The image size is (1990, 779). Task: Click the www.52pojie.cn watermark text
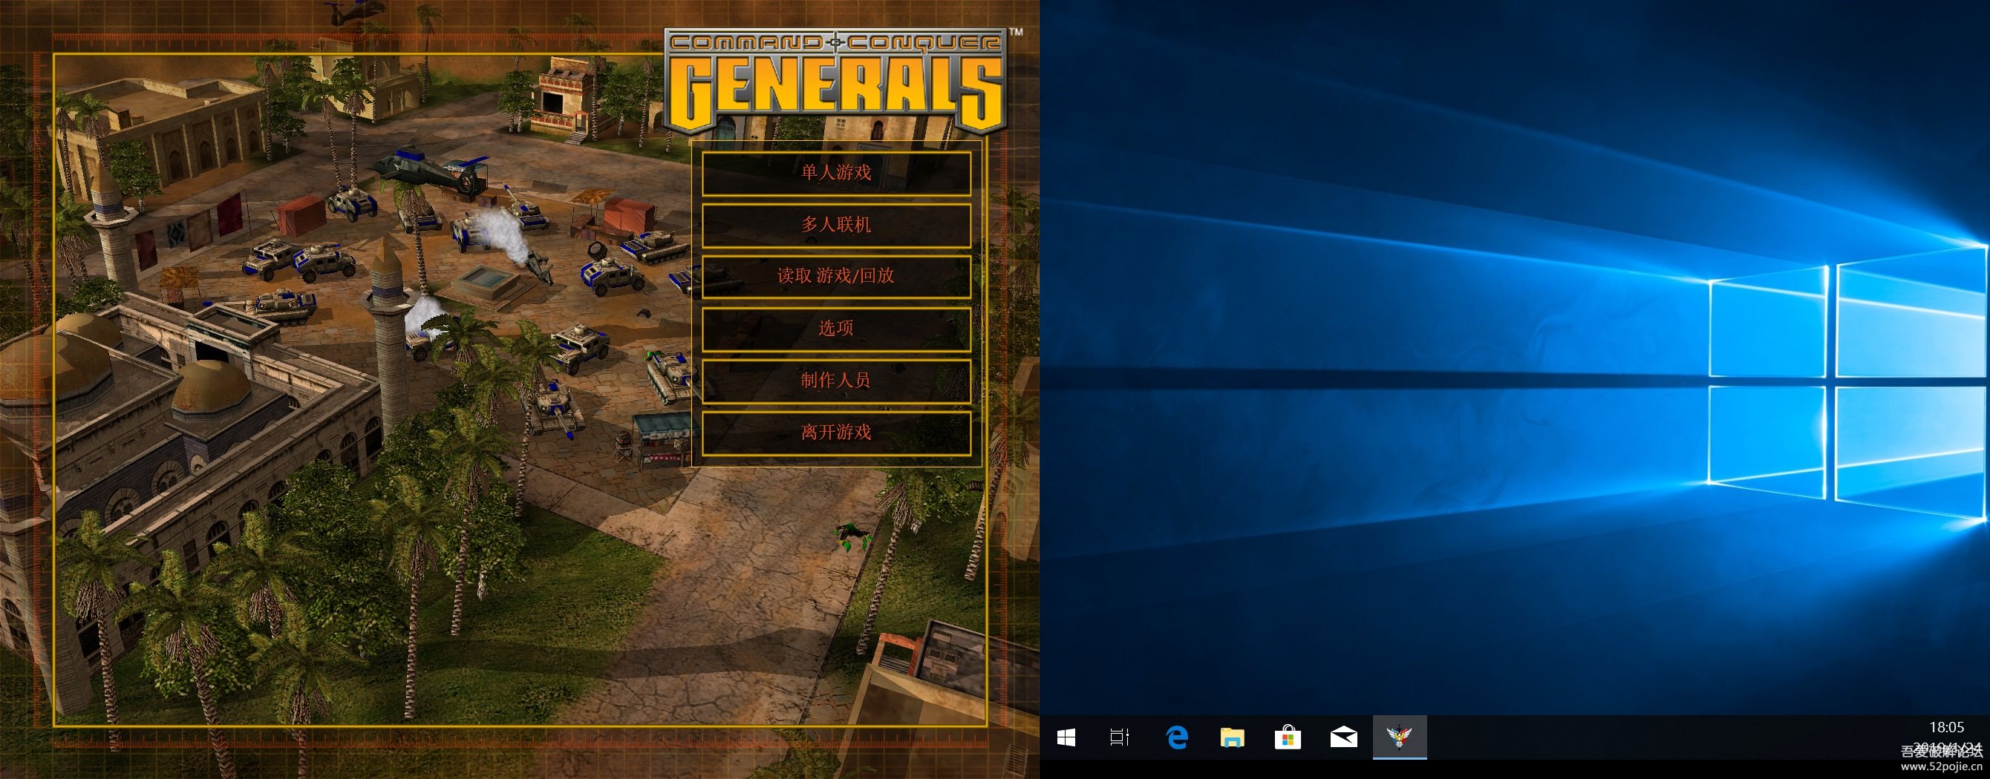(x=1941, y=766)
